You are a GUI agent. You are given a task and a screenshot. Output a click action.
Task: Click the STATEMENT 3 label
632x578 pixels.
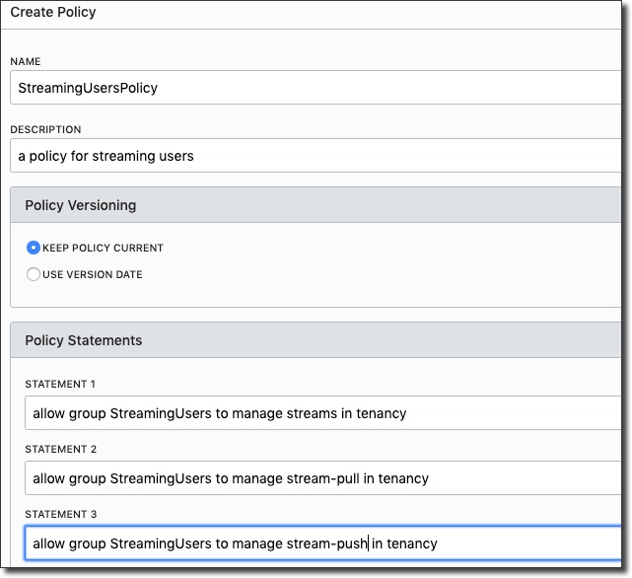pyautogui.click(x=61, y=514)
